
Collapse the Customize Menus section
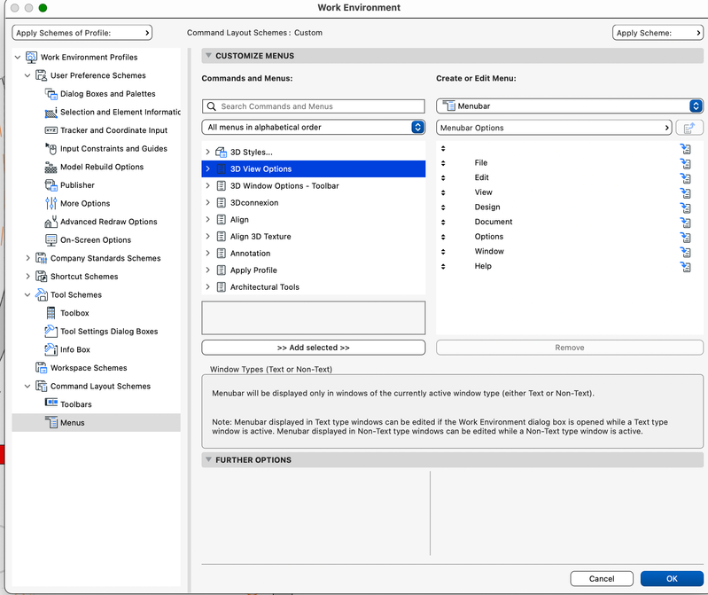(208, 56)
